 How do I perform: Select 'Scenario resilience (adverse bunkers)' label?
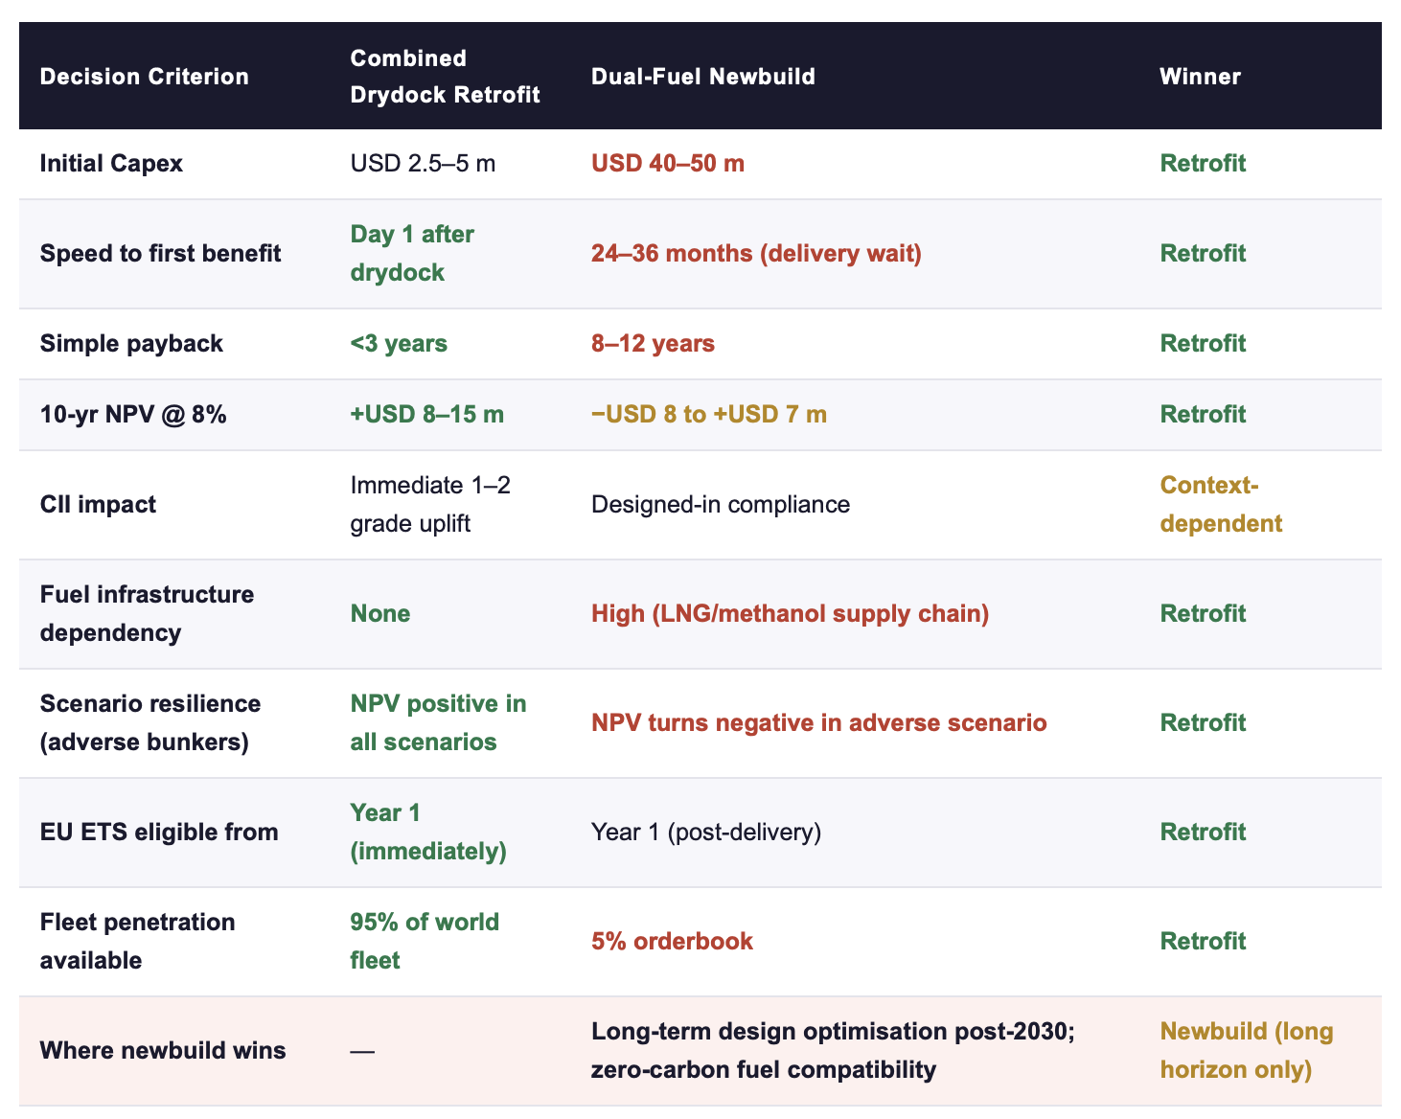click(x=149, y=722)
